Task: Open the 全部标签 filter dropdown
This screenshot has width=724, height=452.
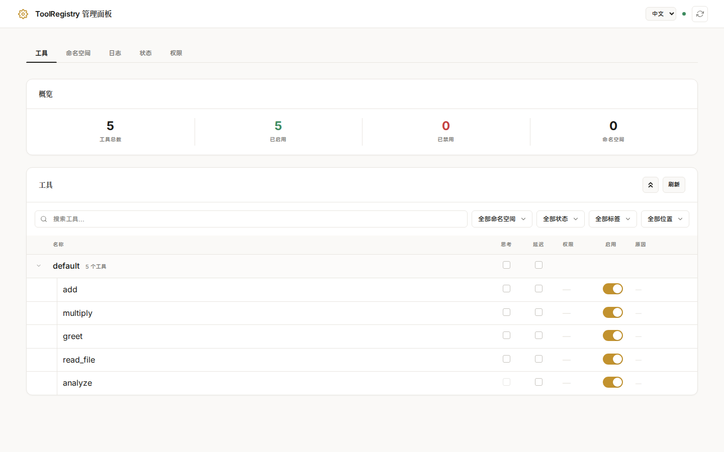Action: (613, 219)
